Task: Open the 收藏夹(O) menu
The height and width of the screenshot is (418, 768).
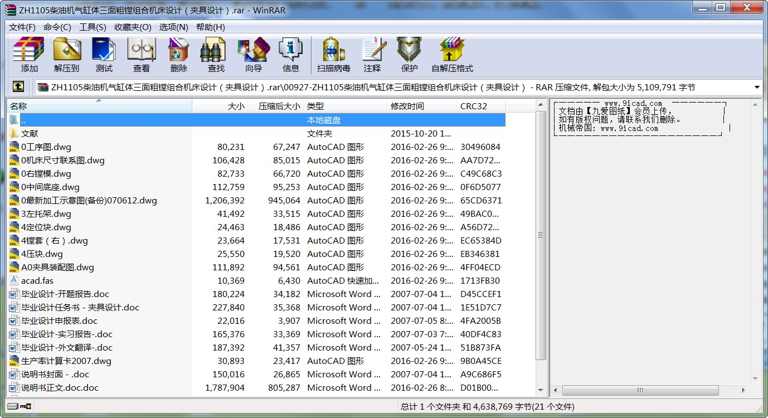Action: click(133, 27)
